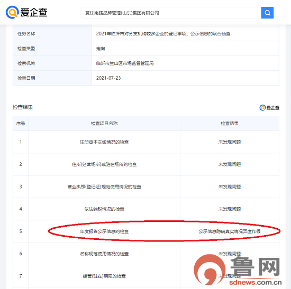Click 未发现问题 result in row 3

pyautogui.click(x=230, y=187)
